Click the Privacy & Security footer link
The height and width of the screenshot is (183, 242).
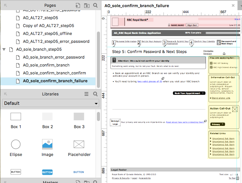pos(121,178)
